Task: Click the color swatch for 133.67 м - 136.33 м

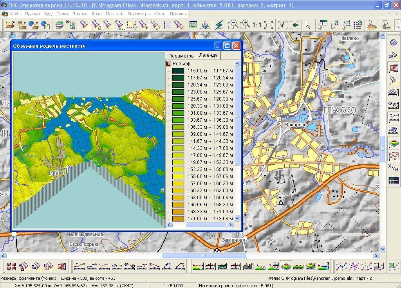Action: point(178,120)
